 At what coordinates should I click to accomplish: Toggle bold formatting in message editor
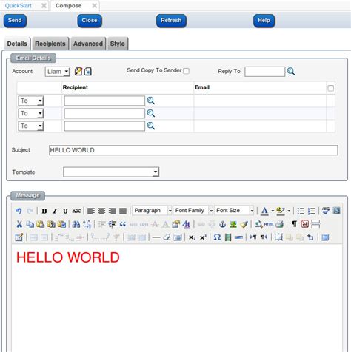pyautogui.click(x=44, y=211)
